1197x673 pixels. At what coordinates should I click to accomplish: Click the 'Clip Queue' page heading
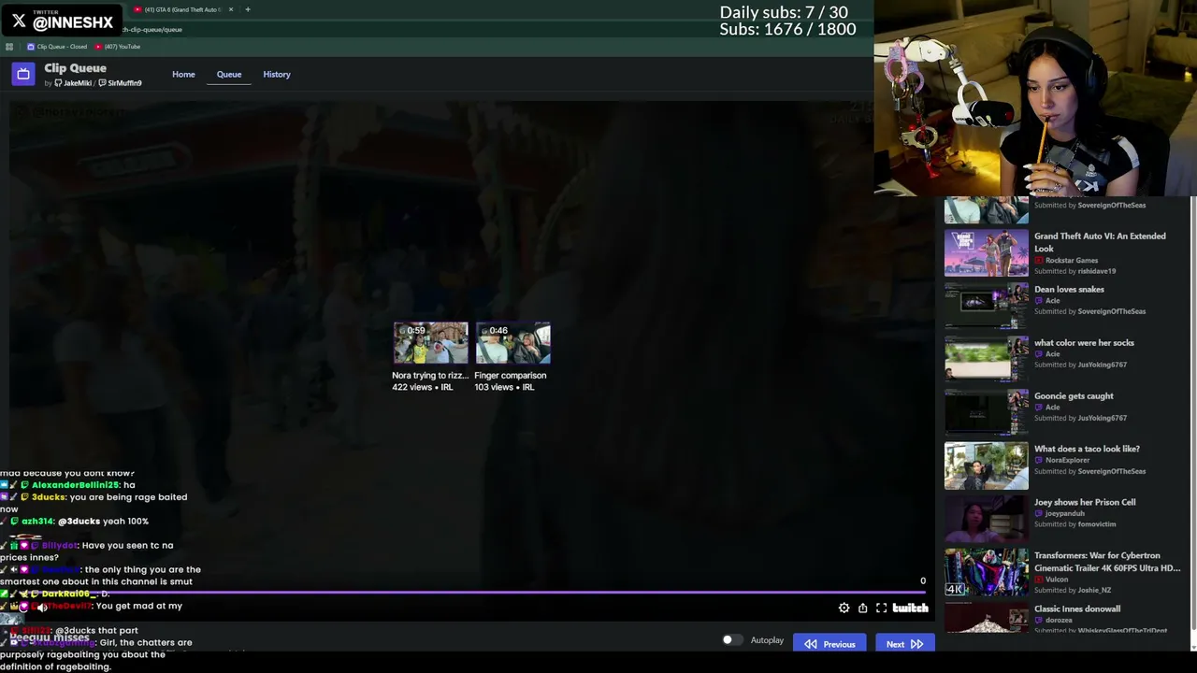point(75,68)
